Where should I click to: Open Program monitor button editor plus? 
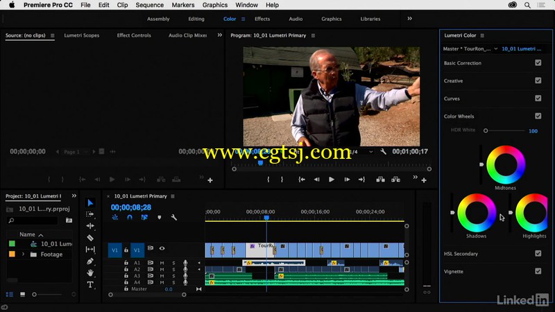click(x=424, y=180)
